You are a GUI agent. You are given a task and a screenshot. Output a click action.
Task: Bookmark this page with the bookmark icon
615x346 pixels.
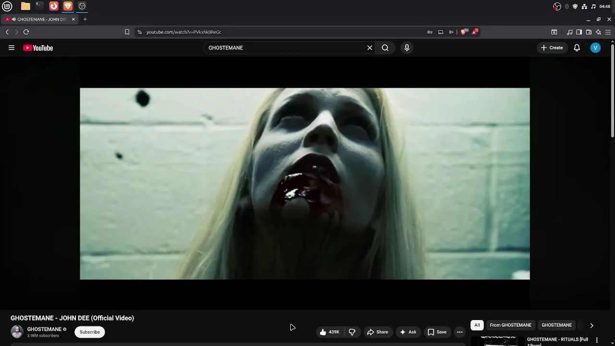pos(127,32)
